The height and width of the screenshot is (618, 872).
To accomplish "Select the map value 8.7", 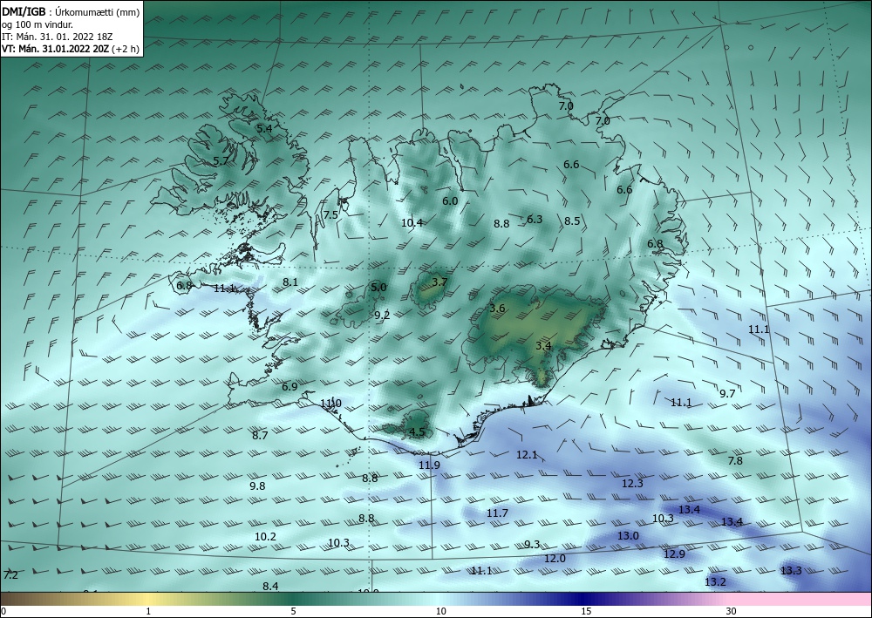I will 260,436.
